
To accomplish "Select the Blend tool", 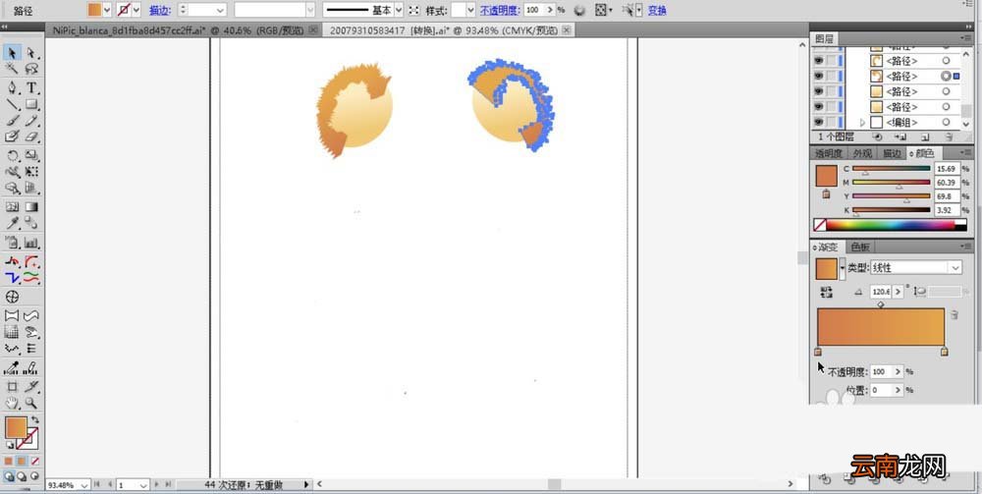I will 31,223.
